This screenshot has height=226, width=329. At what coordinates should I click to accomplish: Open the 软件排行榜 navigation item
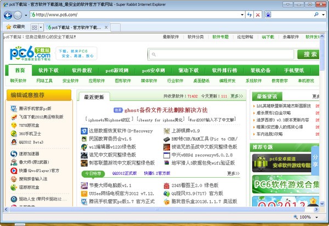(224, 70)
